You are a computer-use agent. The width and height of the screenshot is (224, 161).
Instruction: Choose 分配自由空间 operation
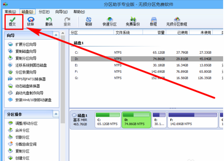point(22,144)
